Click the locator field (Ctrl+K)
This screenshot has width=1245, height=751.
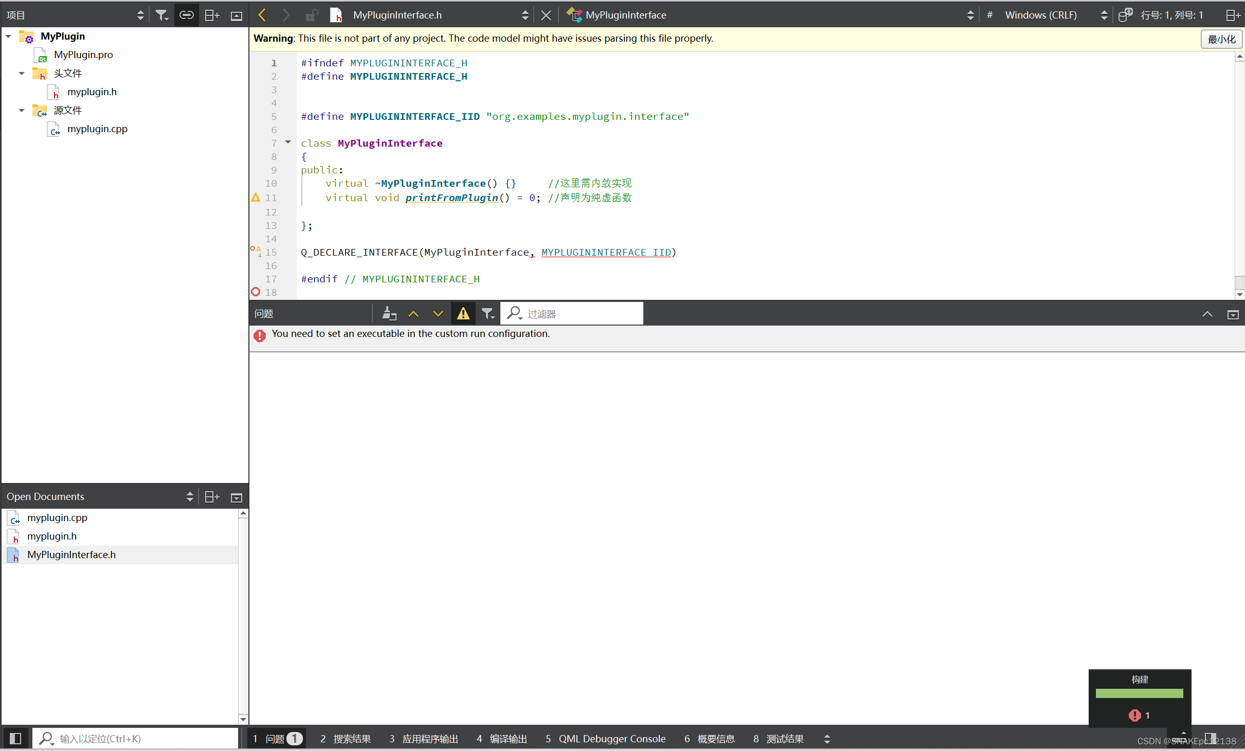(x=135, y=739)
